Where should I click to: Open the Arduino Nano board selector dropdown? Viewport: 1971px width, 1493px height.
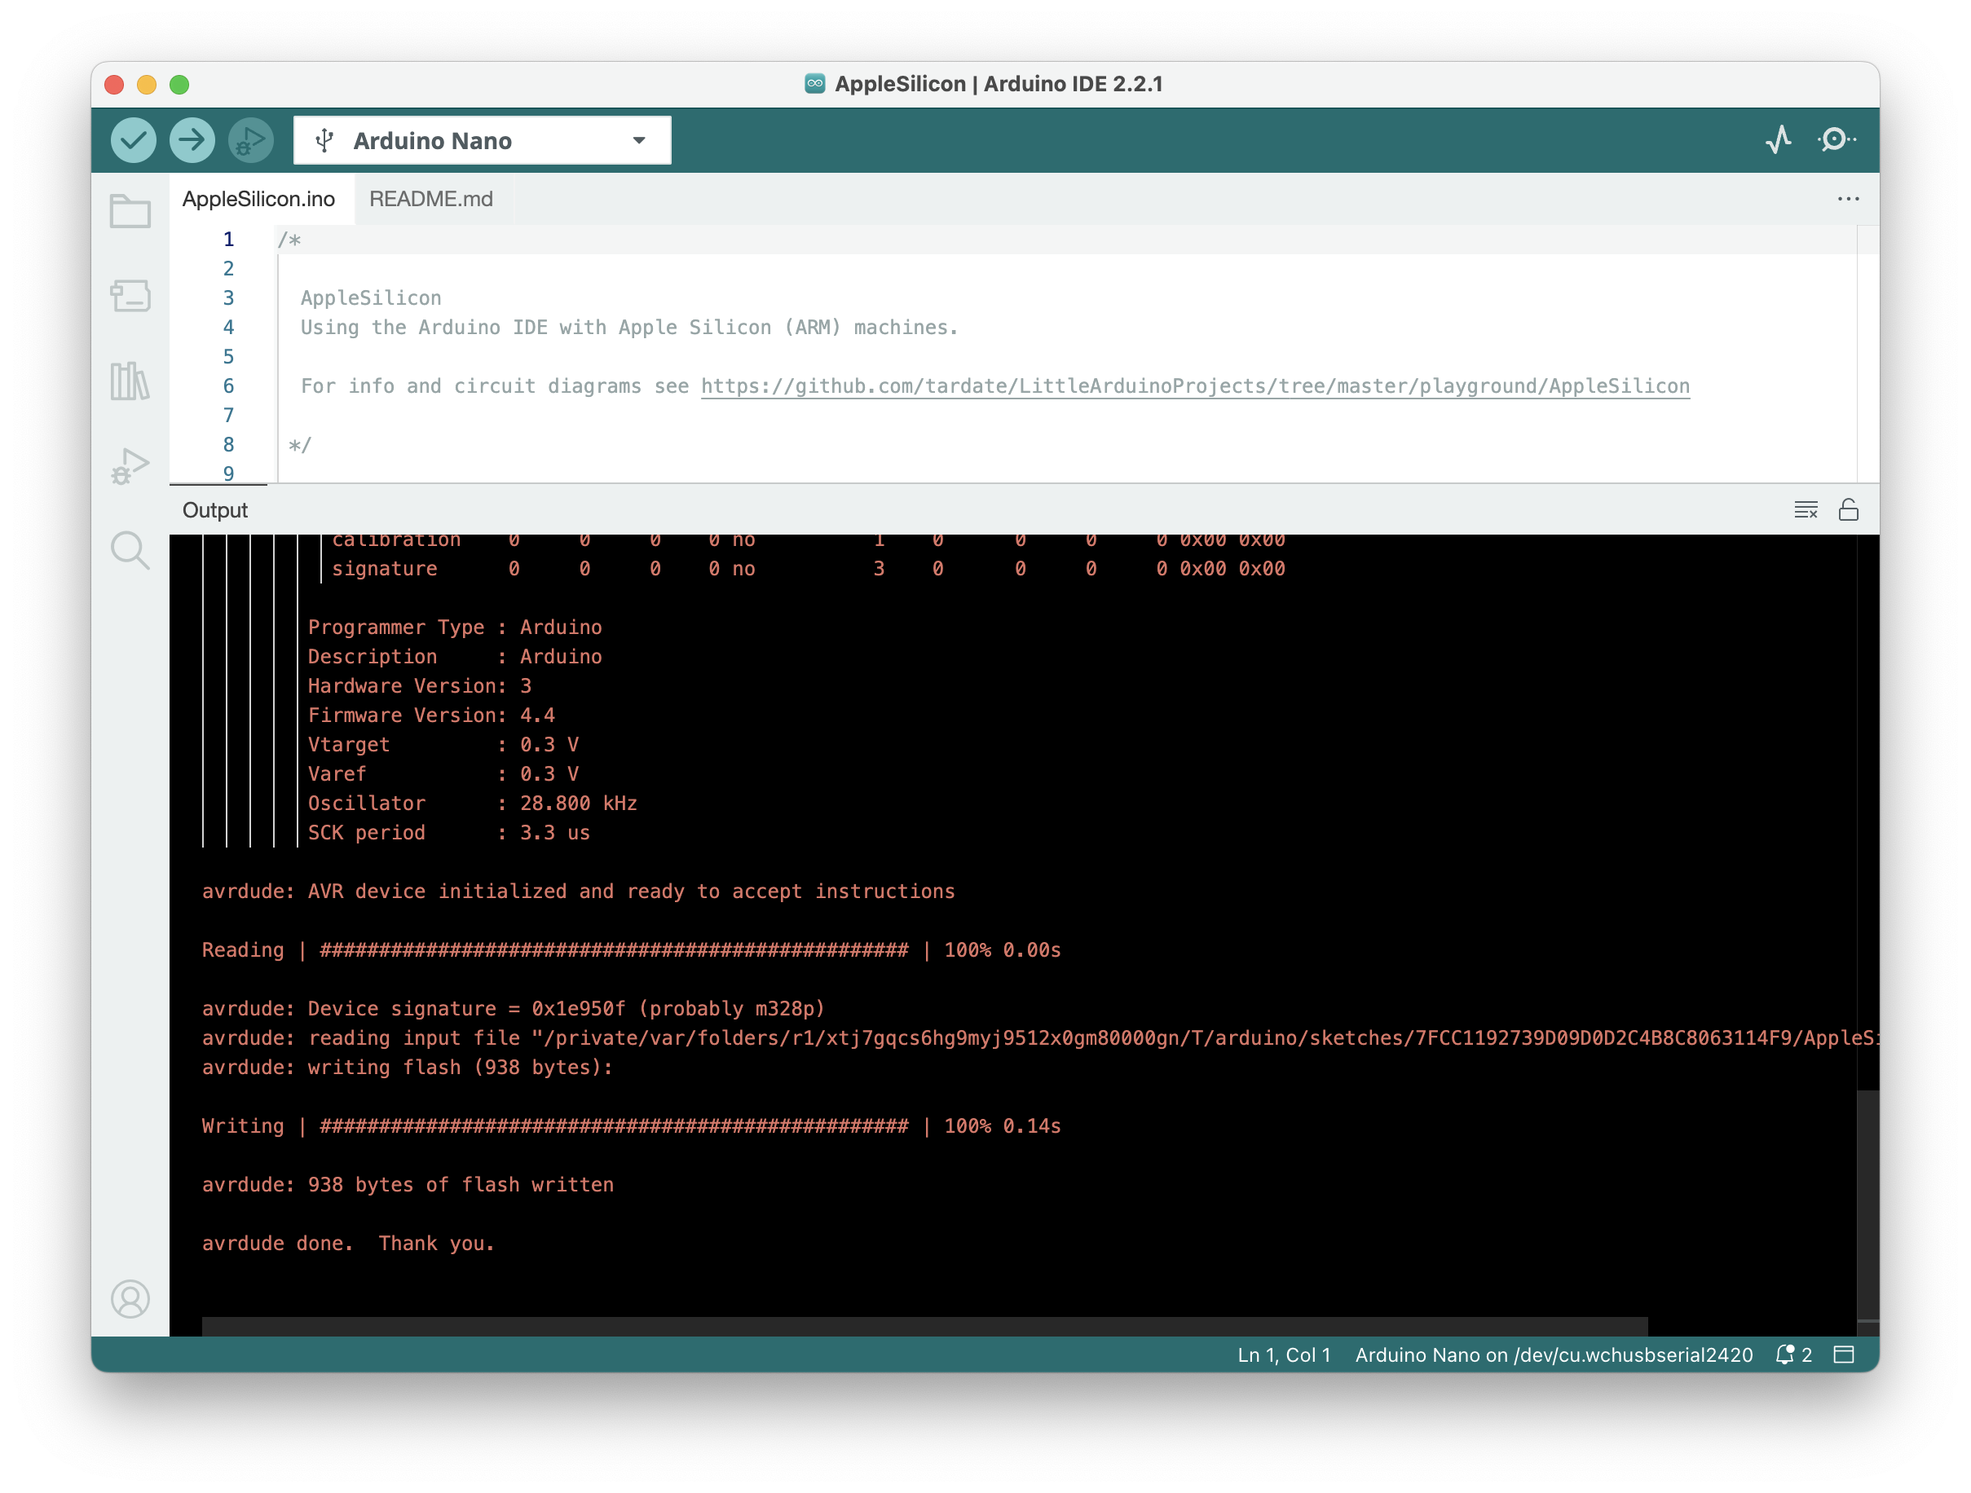coord(482,141)
